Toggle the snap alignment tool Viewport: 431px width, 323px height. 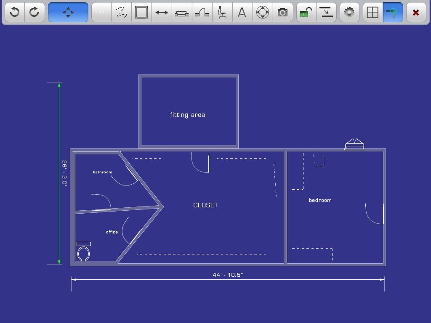(327, 12)
